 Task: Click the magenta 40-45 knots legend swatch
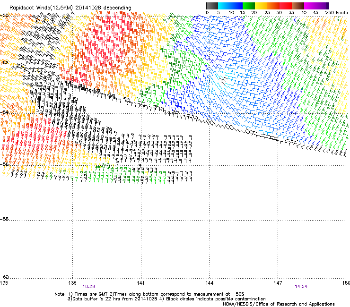[x=310, y=6]
